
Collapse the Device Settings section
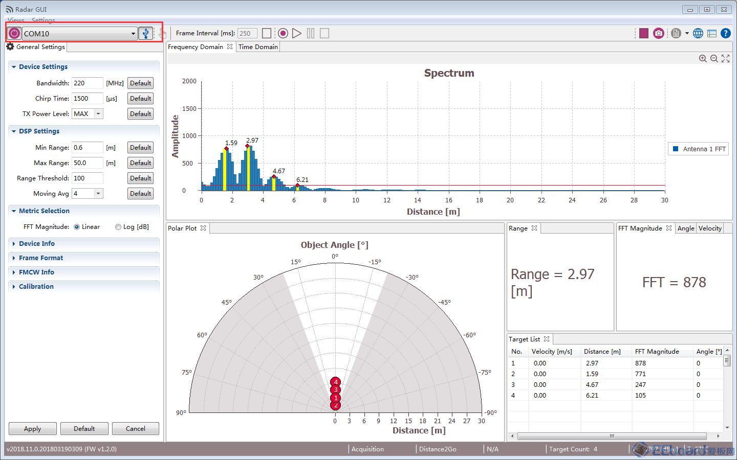(14, 67)
